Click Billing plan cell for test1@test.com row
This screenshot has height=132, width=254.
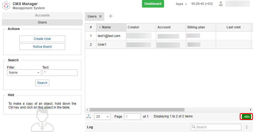(201, 36)
